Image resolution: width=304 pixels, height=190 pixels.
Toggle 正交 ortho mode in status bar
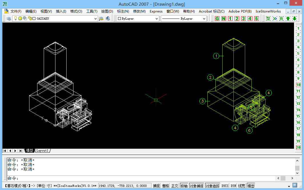pyautogui.click(x=175, y=186)
